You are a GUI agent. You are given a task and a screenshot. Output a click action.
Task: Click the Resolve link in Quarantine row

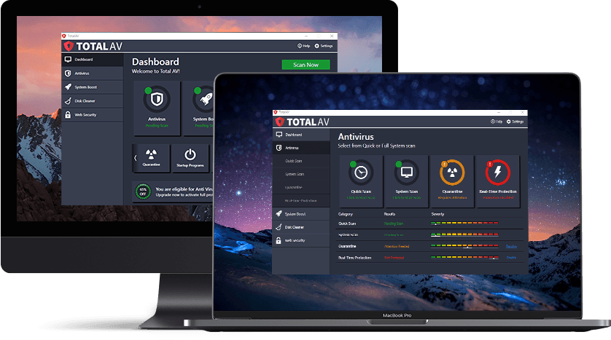pos(511,246)
